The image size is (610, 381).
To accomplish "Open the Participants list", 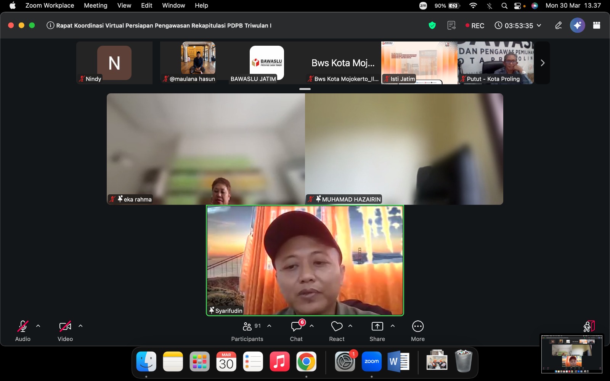I will pos(247,330).
